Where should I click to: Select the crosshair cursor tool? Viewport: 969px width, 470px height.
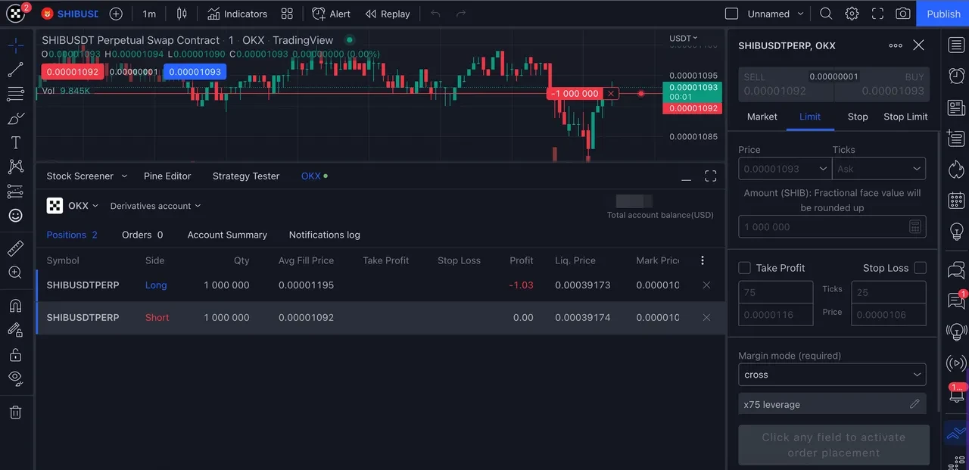pyautogui.click(x=15, y=45)
